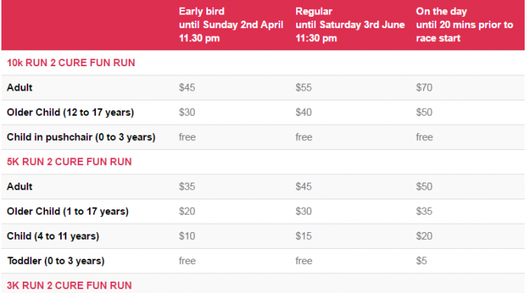
Task: Click 5K Adult regular price $45
Action: [304, 186]
